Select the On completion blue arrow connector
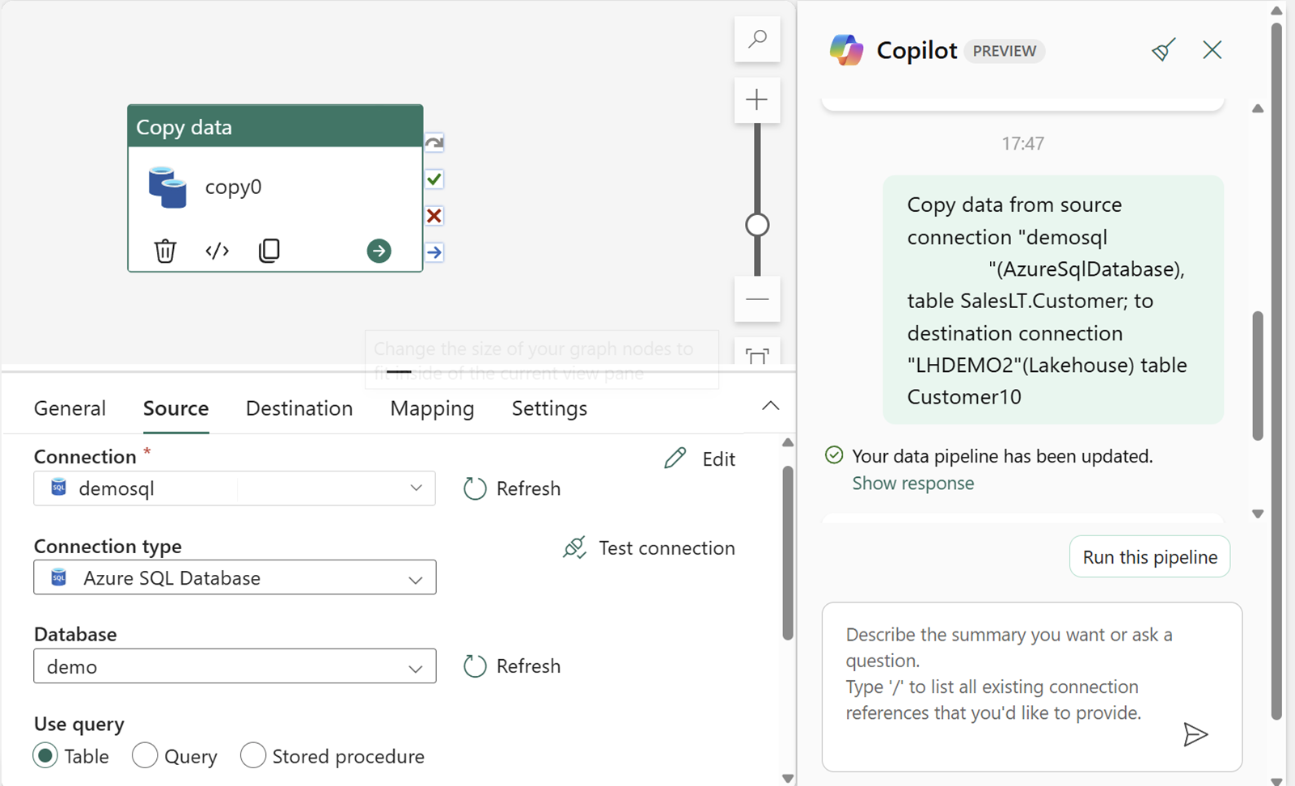 434,252
